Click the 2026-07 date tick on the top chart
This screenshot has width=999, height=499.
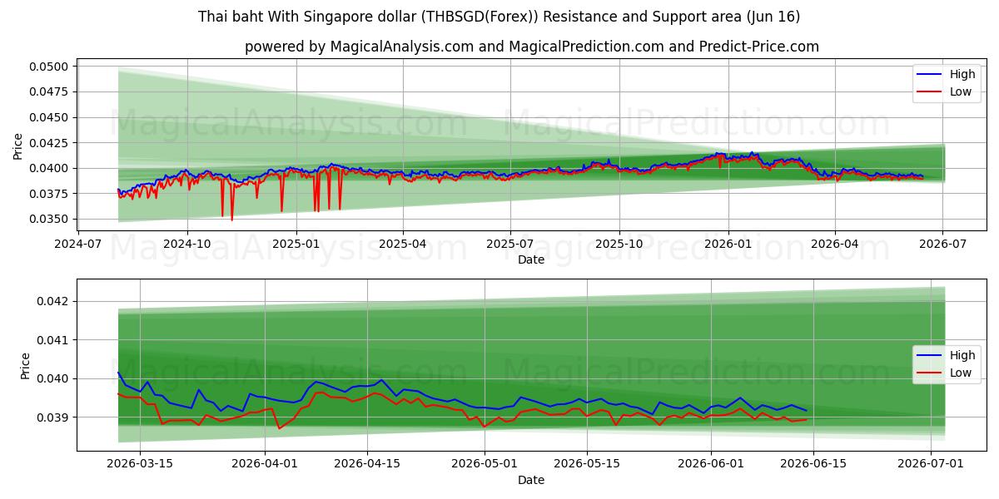pos(942,244)
